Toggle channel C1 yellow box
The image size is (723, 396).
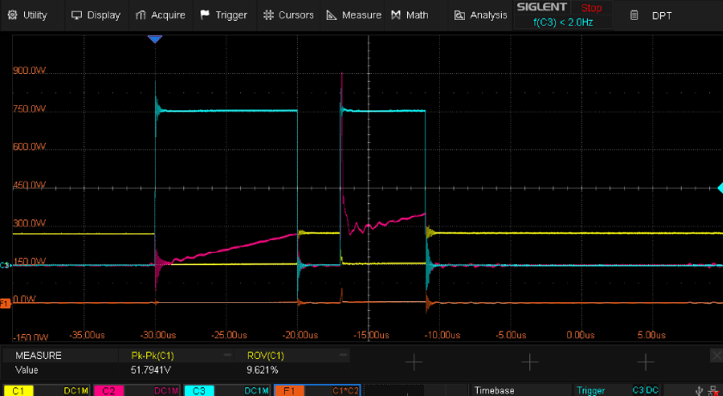43,390
